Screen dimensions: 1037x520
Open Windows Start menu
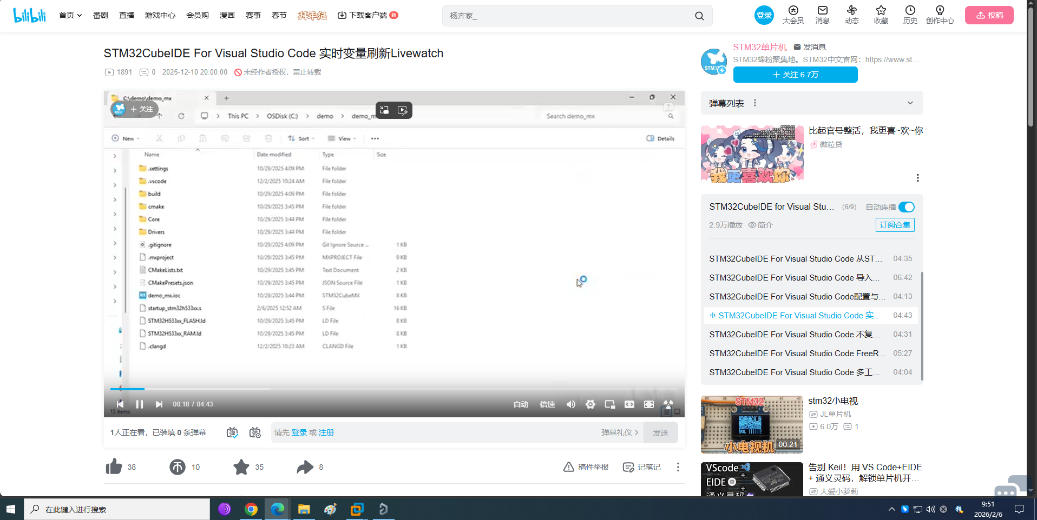pyautogui.click(x=11, y=509)
